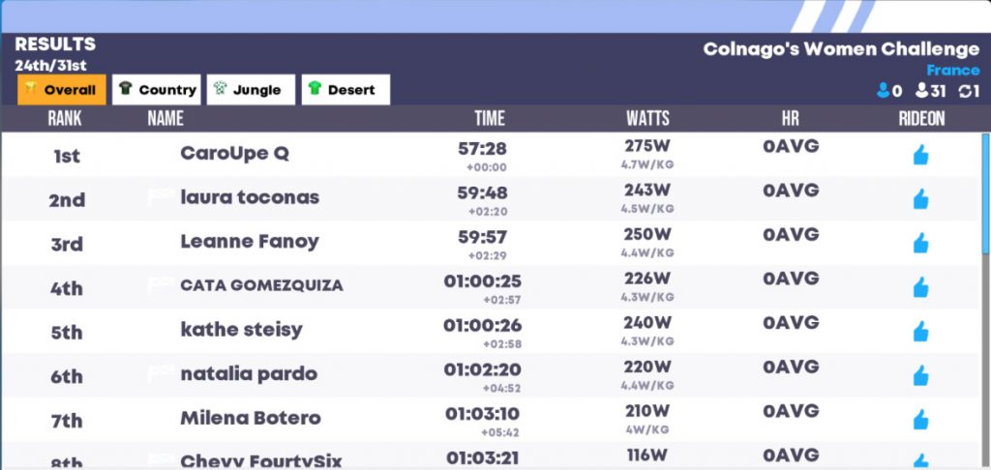Select the Milena Botero result row
Image resolution: width=991 pixels, height=470 pixels.
pyautogui.click(x=491, y=420)
